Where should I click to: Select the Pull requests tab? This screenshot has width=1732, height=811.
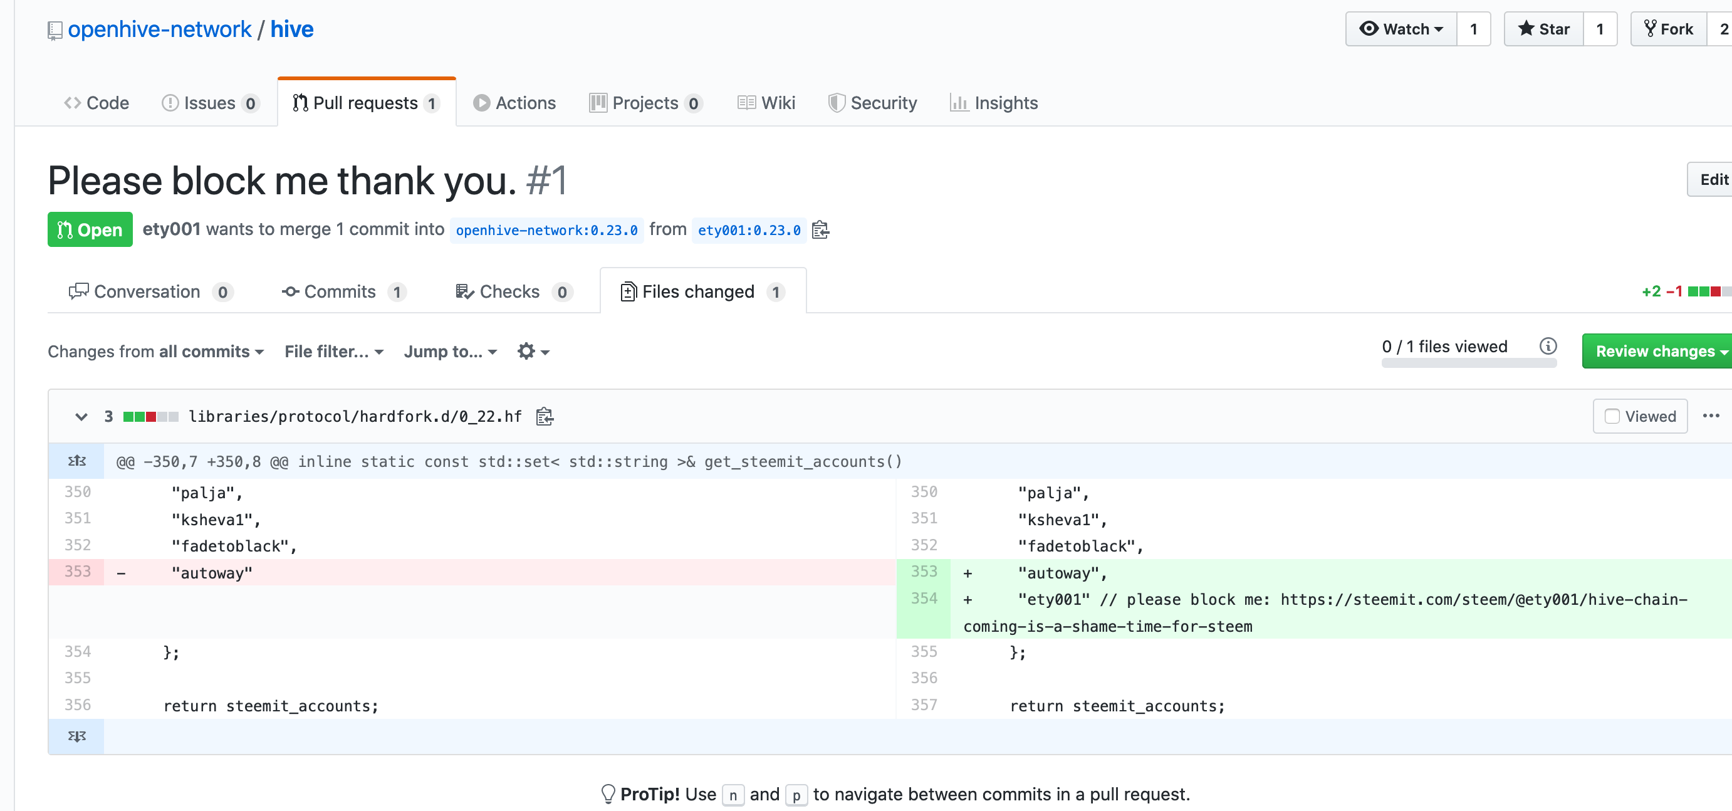click(x=367, y=103)
